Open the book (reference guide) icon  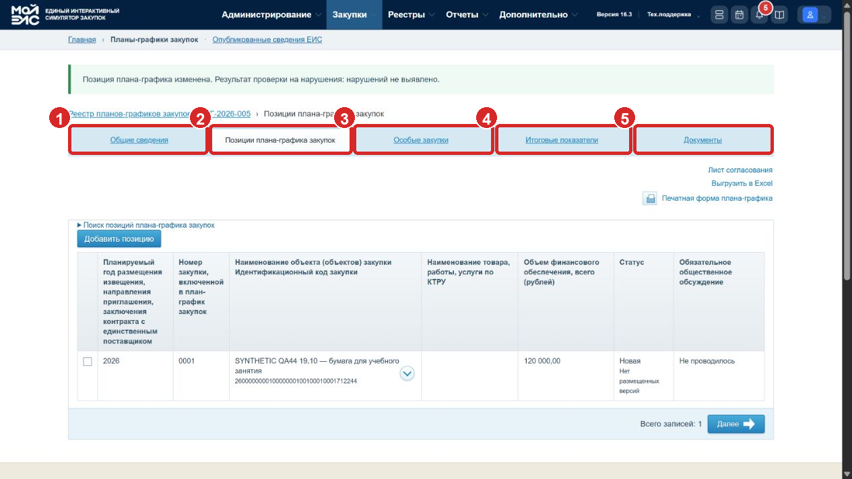[779, 15]
